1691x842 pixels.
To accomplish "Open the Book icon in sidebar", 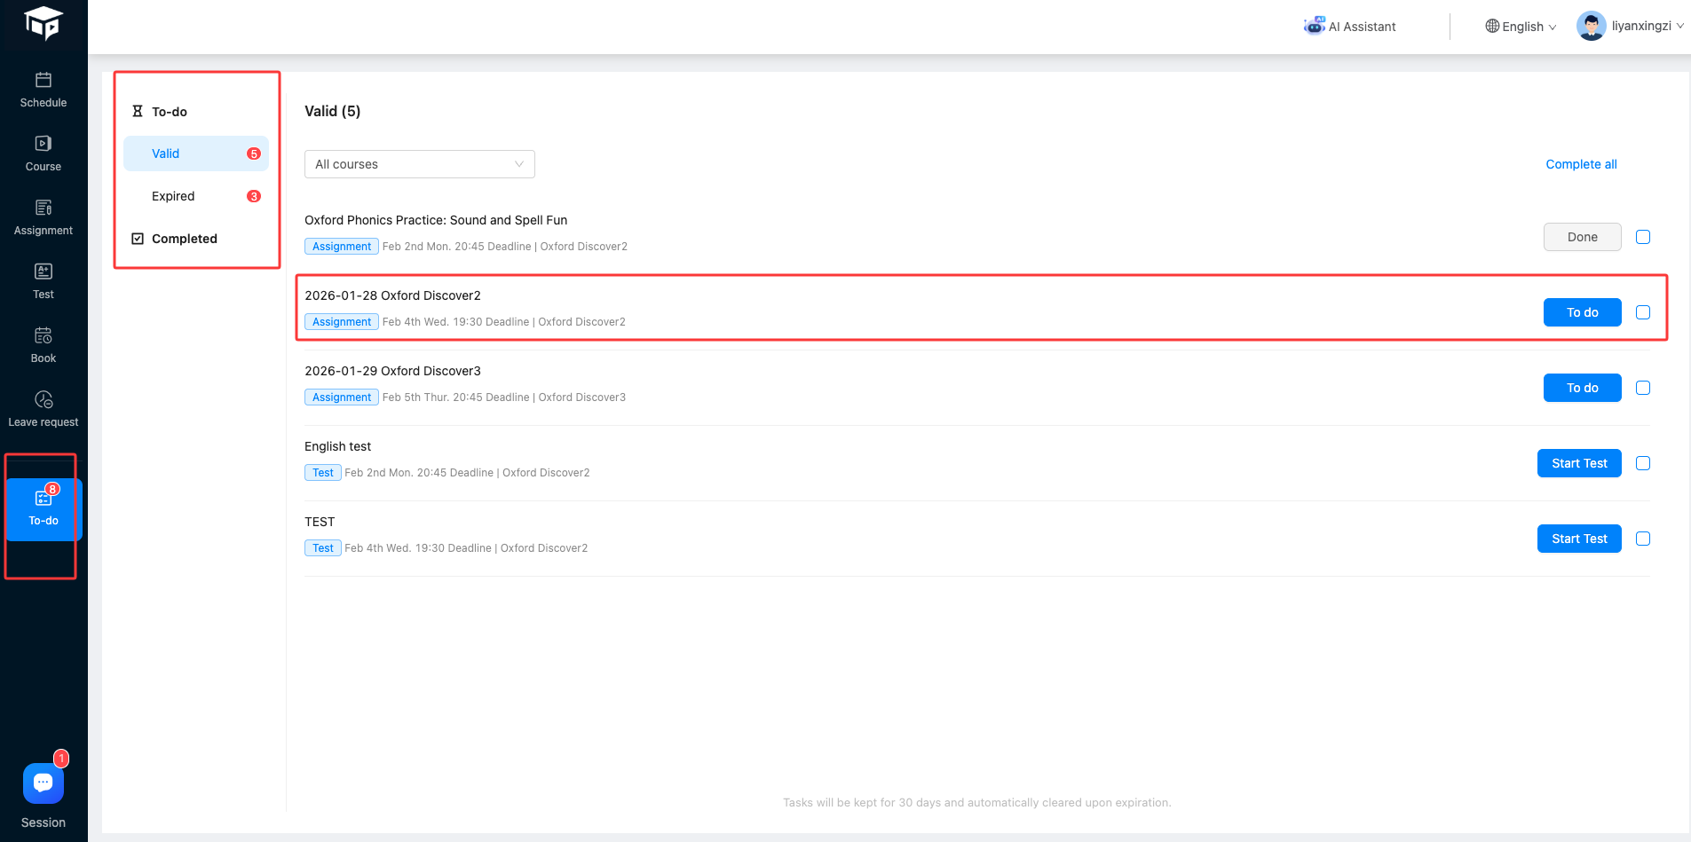I will [43, 335].
